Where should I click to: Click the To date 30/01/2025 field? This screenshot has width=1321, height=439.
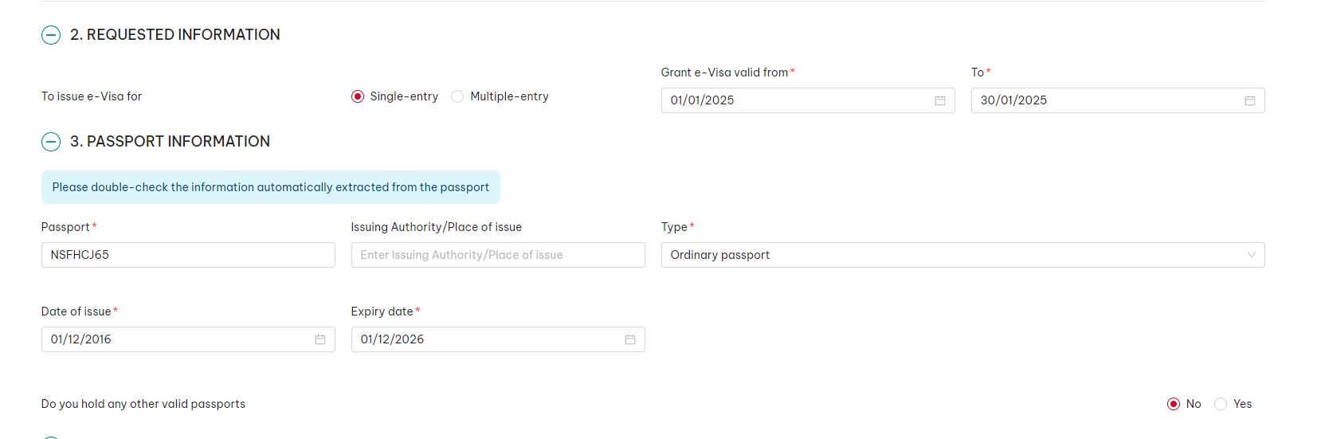click(x=1107, y=100)
